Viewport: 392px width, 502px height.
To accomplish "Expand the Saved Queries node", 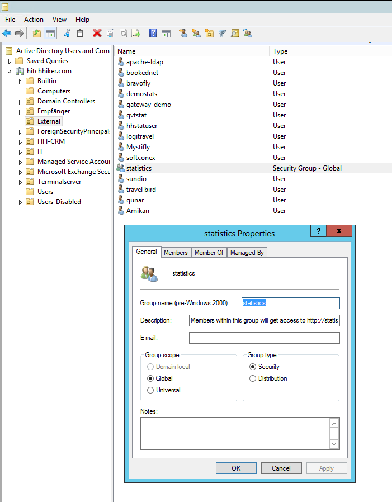I will [10, 61].
